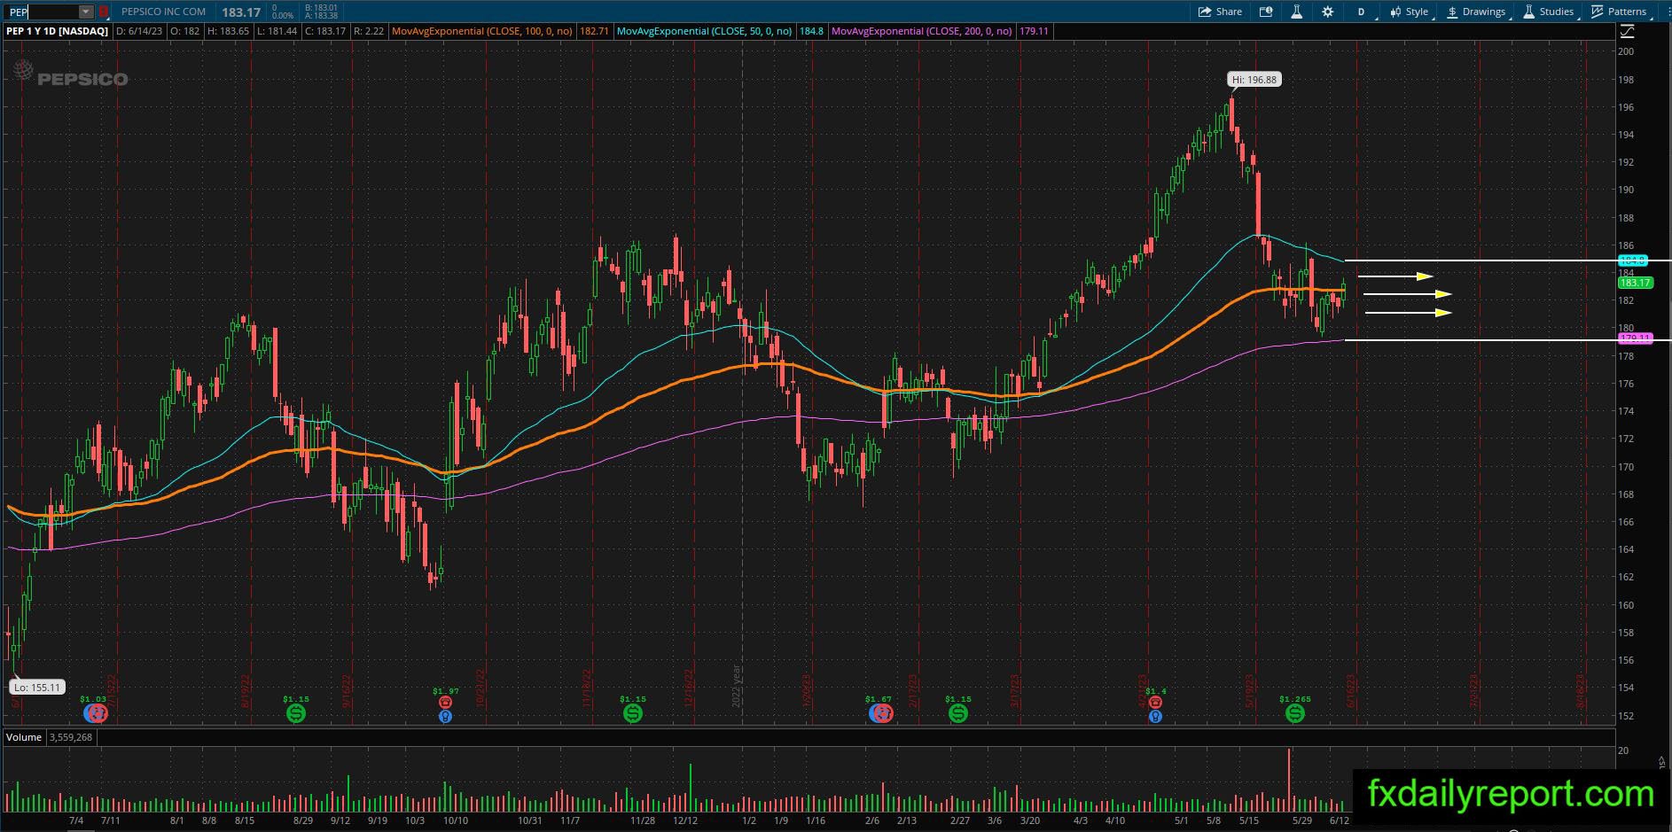Screen dimensions: 1672x832
Task: Open the Drawings menu
Action: point(1476,12)
